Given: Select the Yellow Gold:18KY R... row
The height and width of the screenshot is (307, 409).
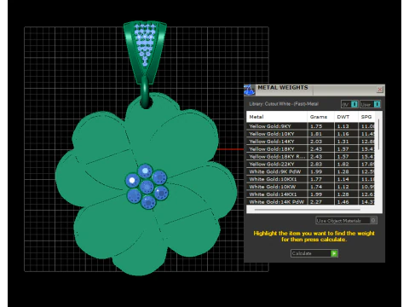Looking at the screenshot, I should [x=311, y=156].
